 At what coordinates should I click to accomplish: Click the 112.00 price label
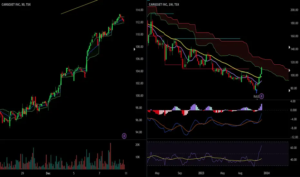point(139,22)
